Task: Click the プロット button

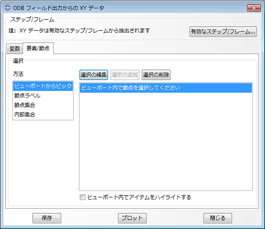Action: 132,218
